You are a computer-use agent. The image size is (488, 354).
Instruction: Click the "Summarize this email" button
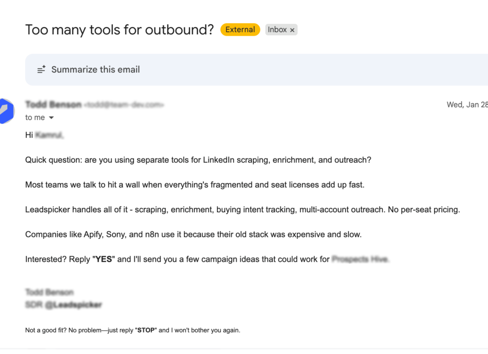95,69
